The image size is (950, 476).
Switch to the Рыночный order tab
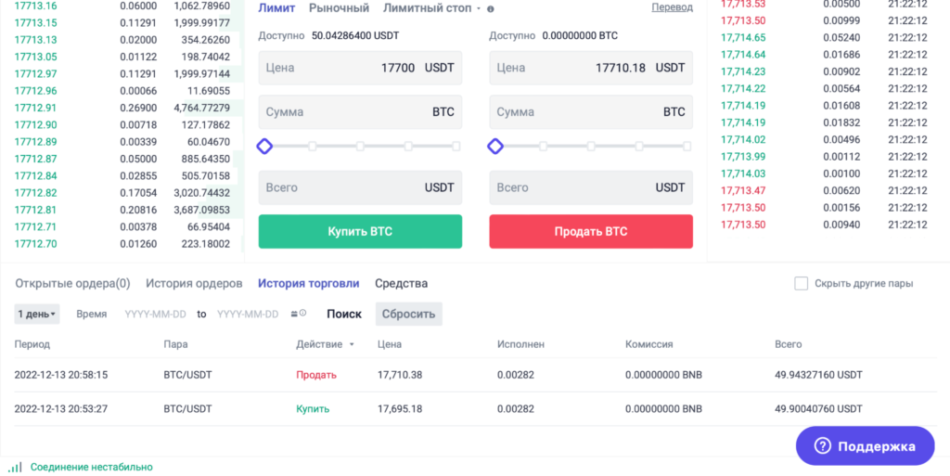tap(339, 7)
